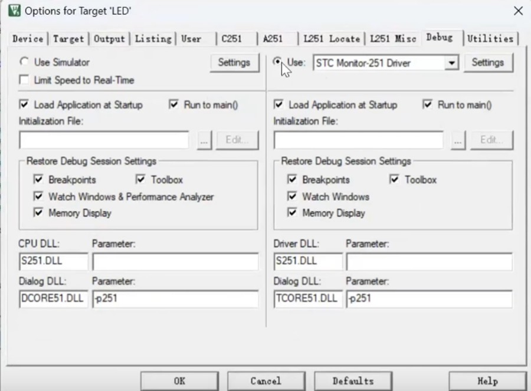The width and height of the screenshot is (531, 391).
Task: Switch to the C251 tab
Action: tap(232, 39)
